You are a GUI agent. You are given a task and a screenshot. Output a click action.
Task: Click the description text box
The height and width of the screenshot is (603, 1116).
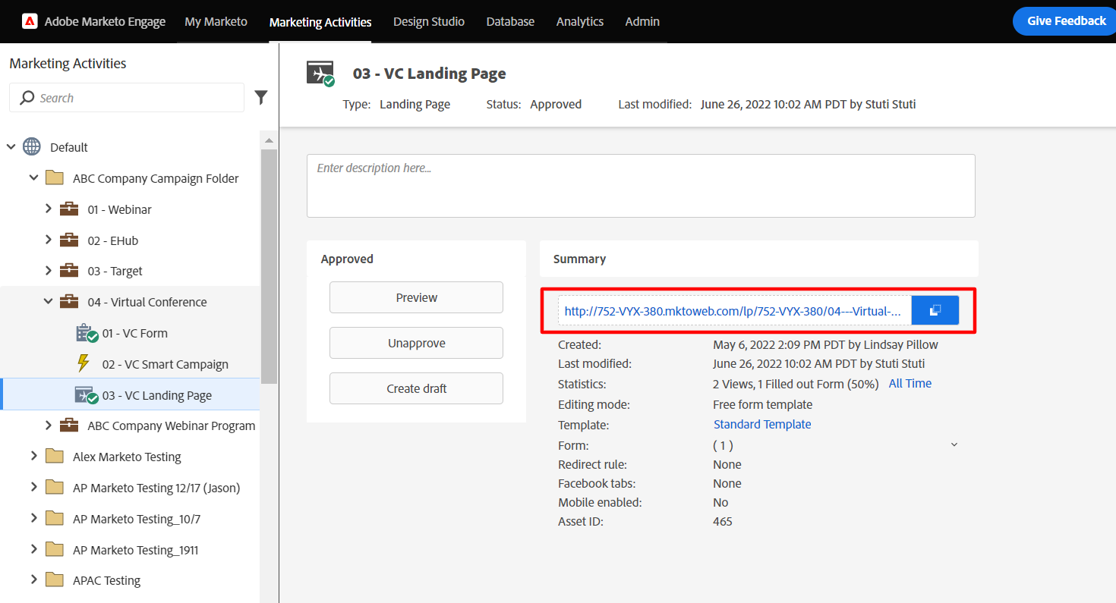pyautogui.click(x=641, y=186)
